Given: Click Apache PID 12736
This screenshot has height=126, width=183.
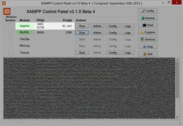Looking at the screenshot, I should tap(40, 28).
